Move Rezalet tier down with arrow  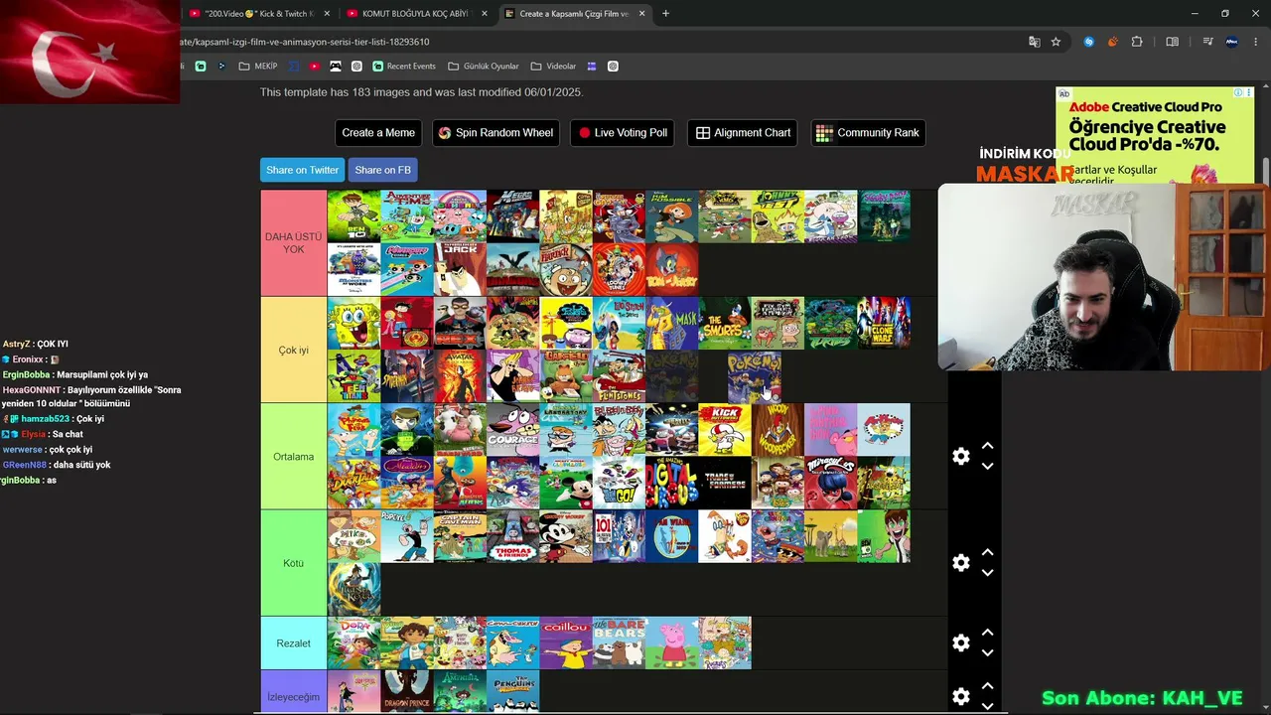tap(987, 652)
